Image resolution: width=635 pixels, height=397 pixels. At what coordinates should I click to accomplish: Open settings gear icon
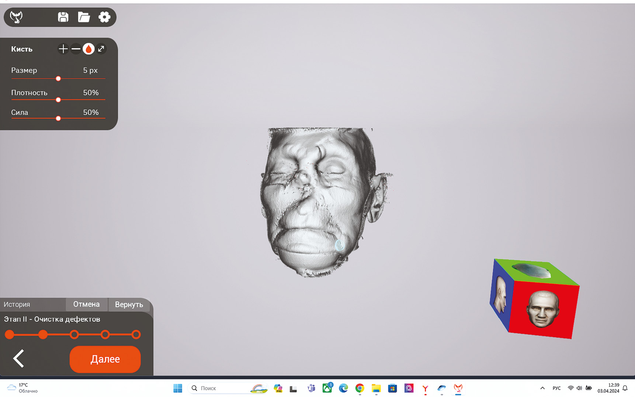104,17
